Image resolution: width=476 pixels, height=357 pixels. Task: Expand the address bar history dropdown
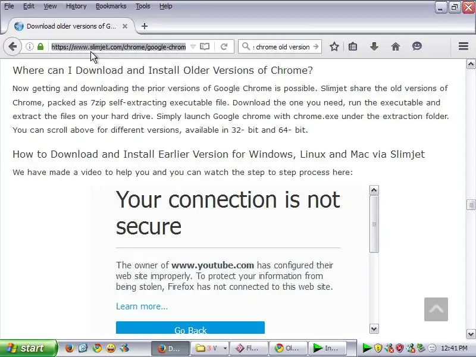point(193,47)
